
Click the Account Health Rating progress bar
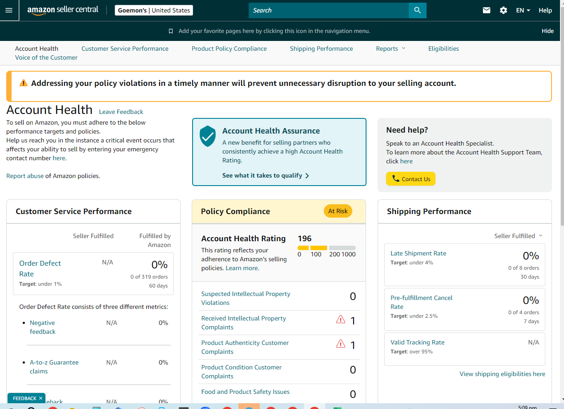pyautogui.click(x=326, y=248)
